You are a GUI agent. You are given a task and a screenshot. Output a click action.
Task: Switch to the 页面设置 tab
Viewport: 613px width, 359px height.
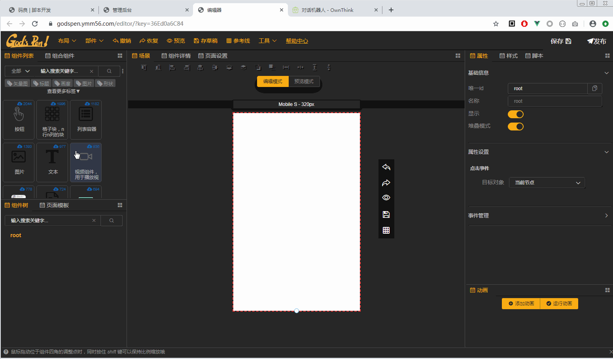[213, 56]
